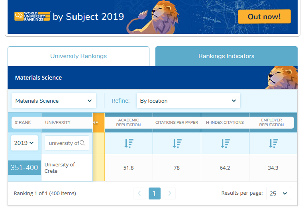Click the search magnifier icon
The height and width of the screenshot is (213, 306).
click(x=82, y=143)
